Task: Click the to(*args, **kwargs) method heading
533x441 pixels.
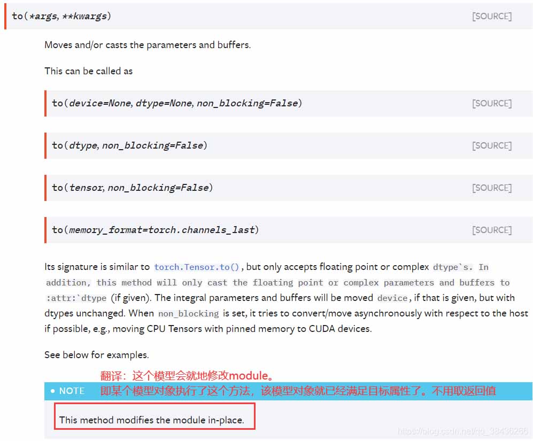Action: pos(61,16)
